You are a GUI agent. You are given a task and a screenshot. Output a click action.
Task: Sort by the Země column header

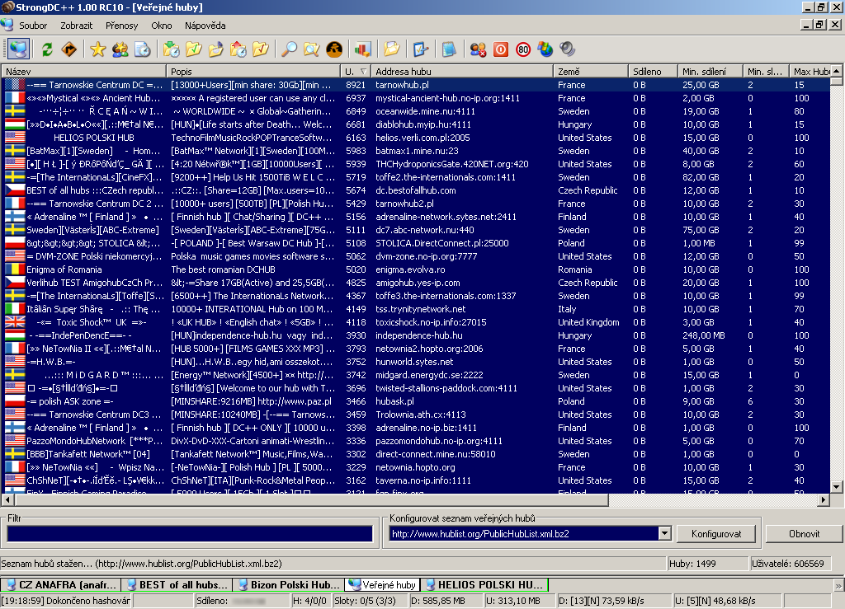click(x=591, y=72)
